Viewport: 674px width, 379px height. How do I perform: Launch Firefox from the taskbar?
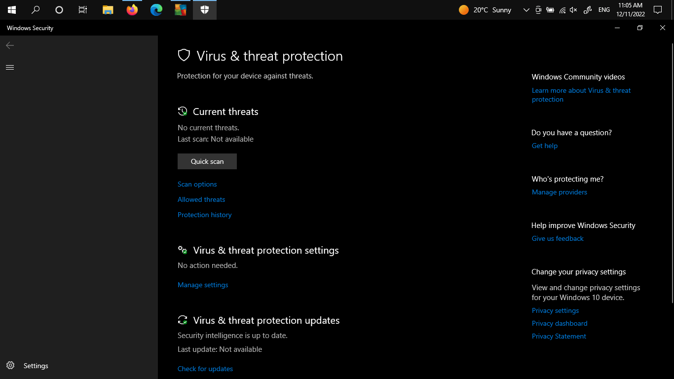click(132, 10)
